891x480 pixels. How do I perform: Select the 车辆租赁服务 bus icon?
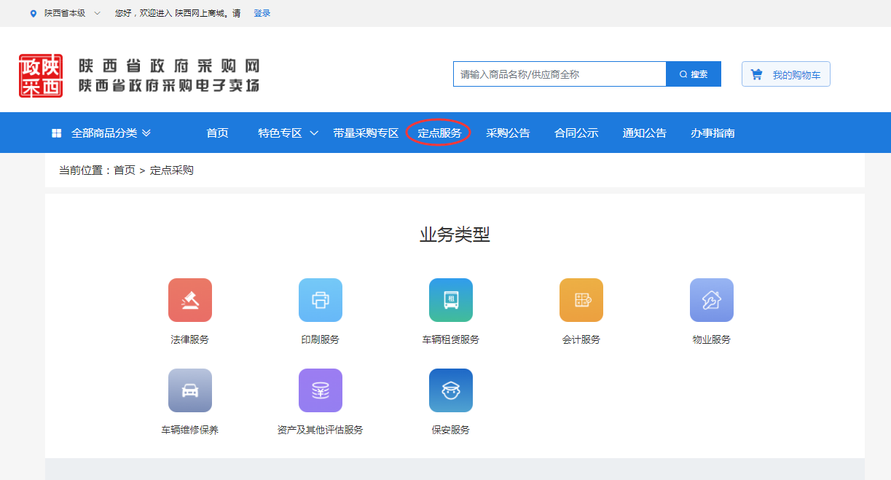(x=451, y=300)
